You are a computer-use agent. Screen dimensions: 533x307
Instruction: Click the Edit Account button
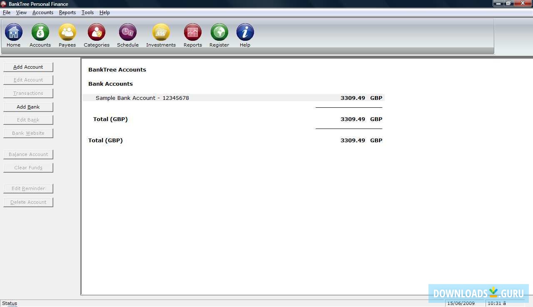(x=28, y=80)
